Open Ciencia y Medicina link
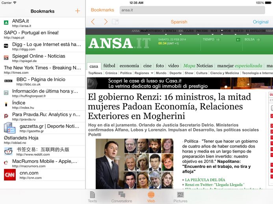The height and width of the screenshot is (204, 273). point(225,73)
